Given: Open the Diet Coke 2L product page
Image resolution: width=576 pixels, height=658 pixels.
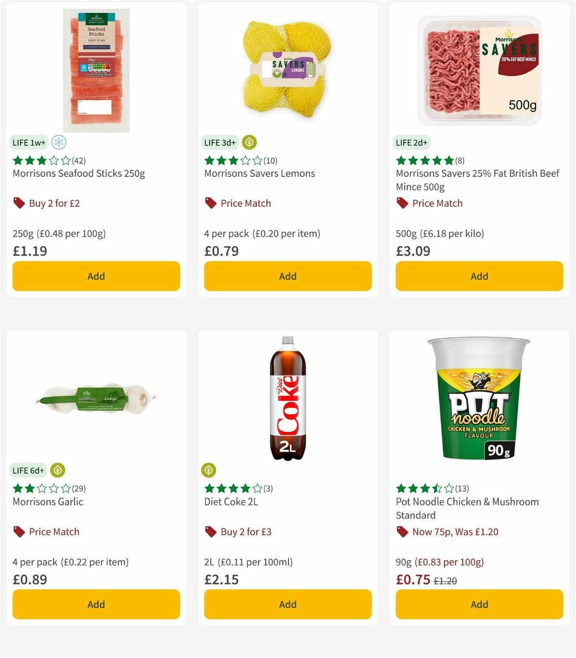Looking at the screenshot, I should click(x=231, y=502).
